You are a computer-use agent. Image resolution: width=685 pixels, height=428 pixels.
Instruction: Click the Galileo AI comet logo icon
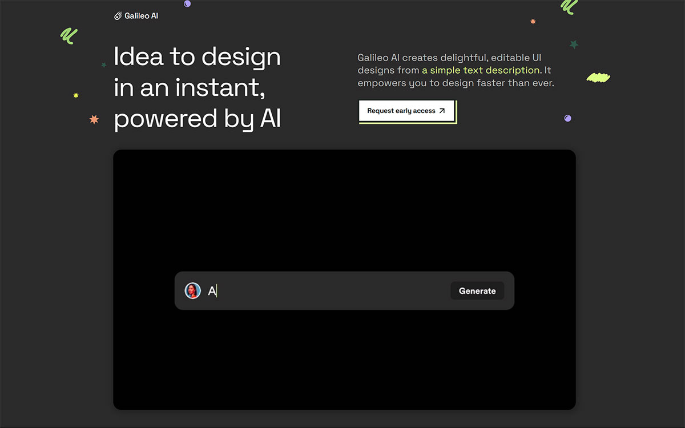click(119, 15)
